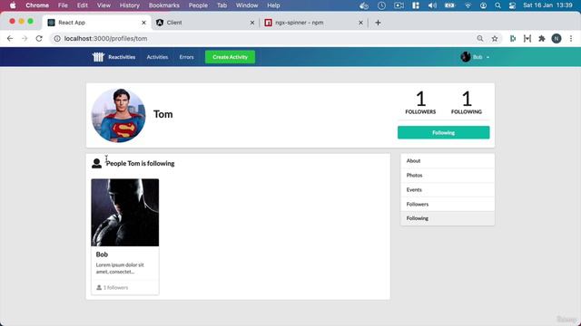Open the Bookmarks menu
This screenshot has width=581, height=326.
(163, 5)
